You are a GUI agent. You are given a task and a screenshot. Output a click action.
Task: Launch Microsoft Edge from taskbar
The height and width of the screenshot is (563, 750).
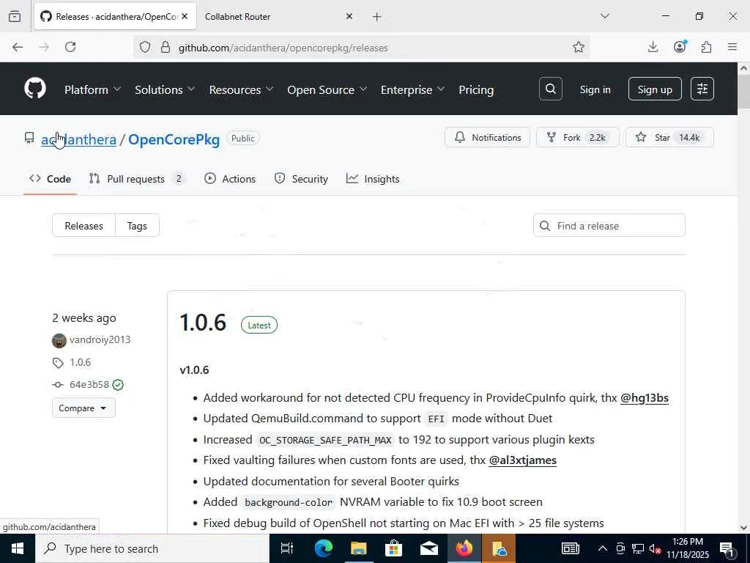click(323, 548)
